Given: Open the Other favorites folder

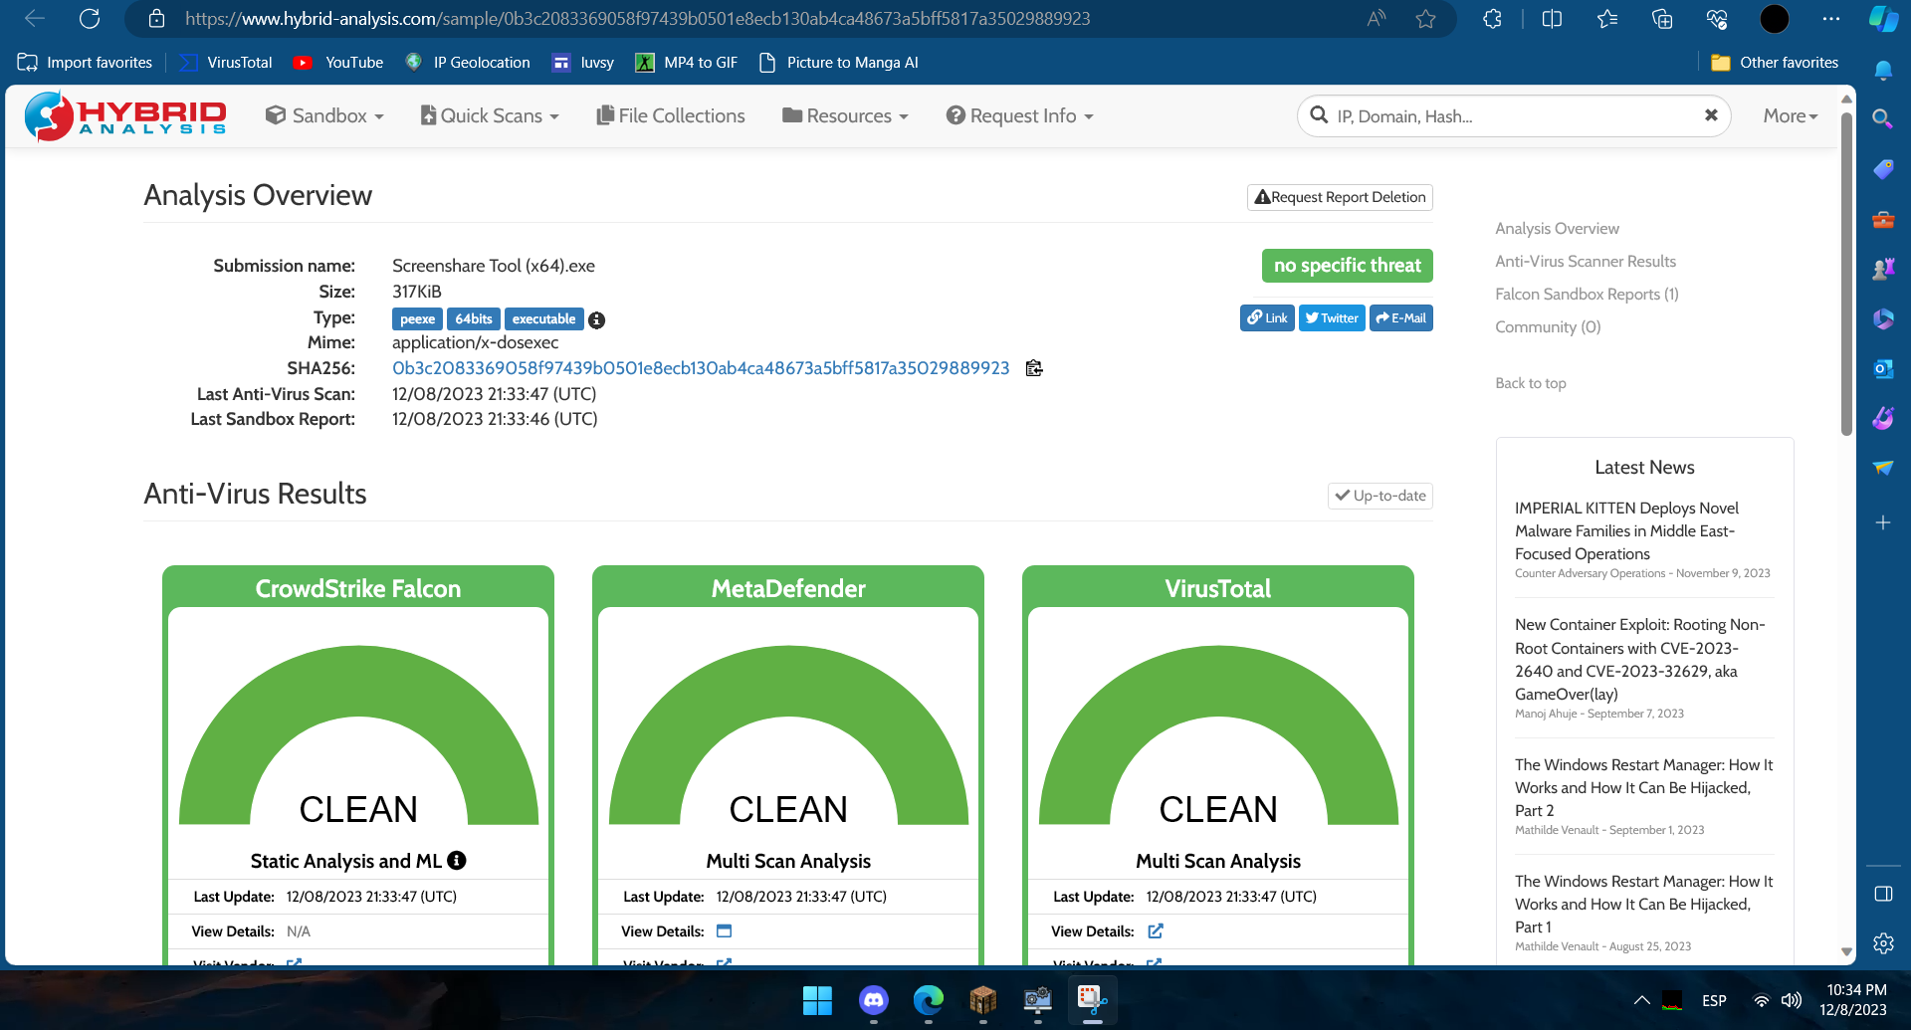Looking at the screenshot, I should (x=1774, y=62).
